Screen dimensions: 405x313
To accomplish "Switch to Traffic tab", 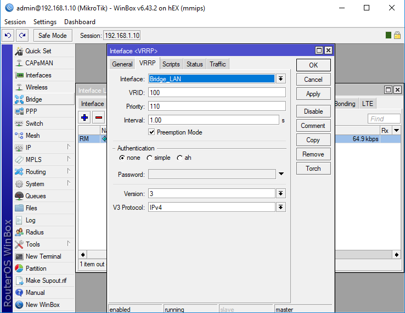I will pyautogui.click(x=218, y=64).
